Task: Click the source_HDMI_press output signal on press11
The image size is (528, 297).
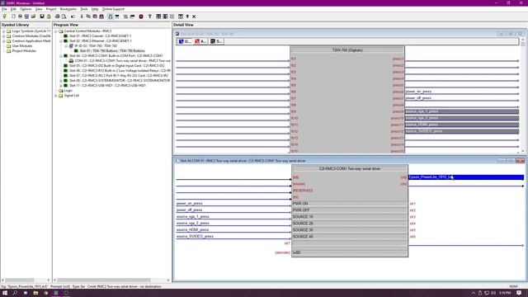Action: [x=462, y=125]
